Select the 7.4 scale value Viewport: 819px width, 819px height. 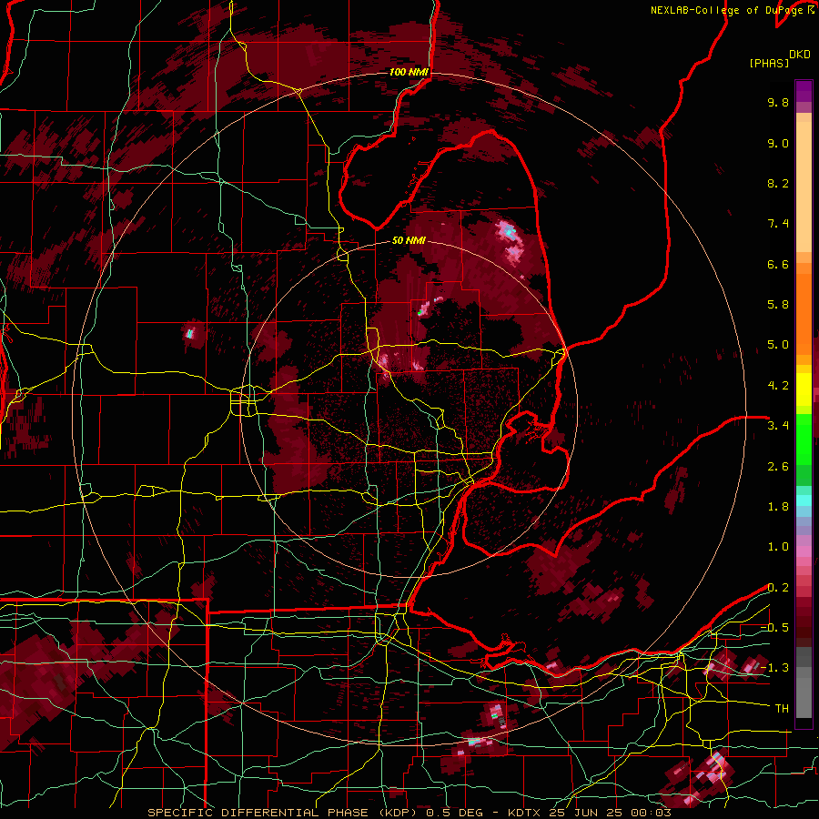coord(778,224)
